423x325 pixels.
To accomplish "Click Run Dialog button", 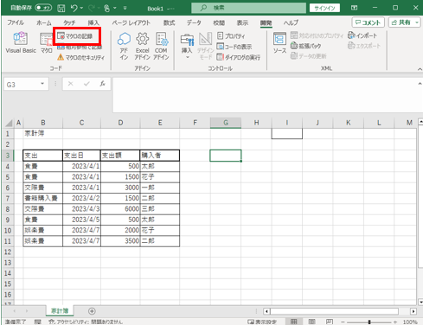I will 239,57.
